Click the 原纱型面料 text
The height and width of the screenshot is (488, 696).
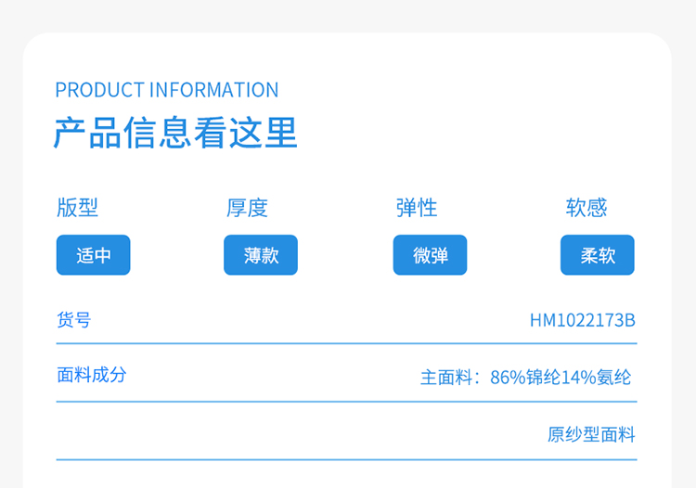point(591,434)
